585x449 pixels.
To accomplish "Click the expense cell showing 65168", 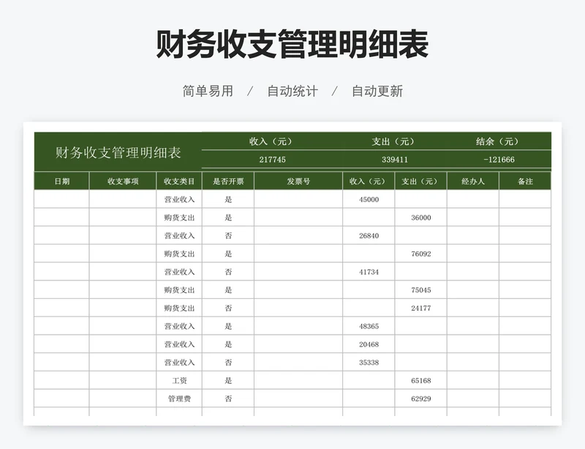I will [x=418, y=380].
